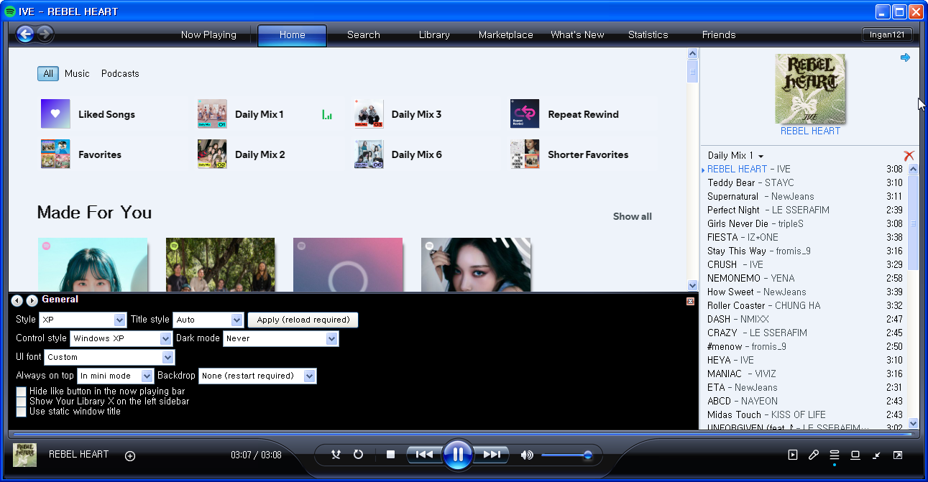Go to the next settings page arrow in the General panel
The height and width of the screenshot is (482, 928).
coord(32,300)
